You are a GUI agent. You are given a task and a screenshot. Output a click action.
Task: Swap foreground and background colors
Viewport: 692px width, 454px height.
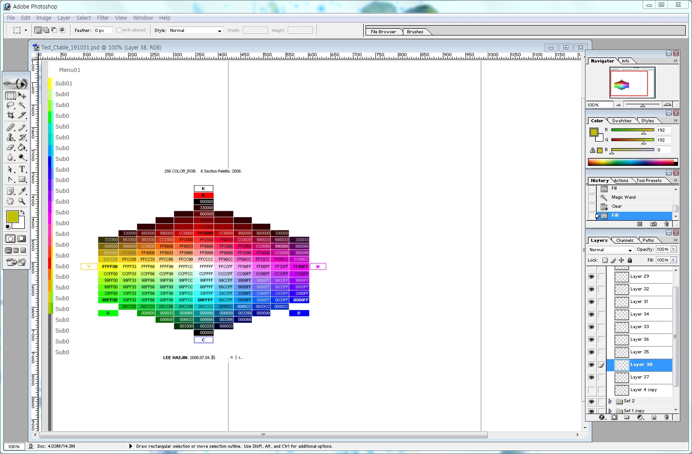point(22,212)
